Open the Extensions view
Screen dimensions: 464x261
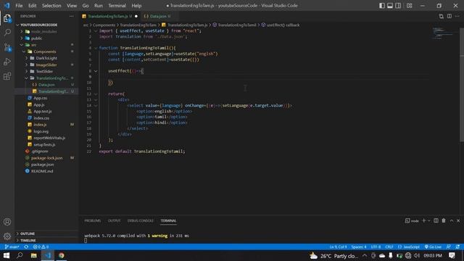(x=7, y=76)
